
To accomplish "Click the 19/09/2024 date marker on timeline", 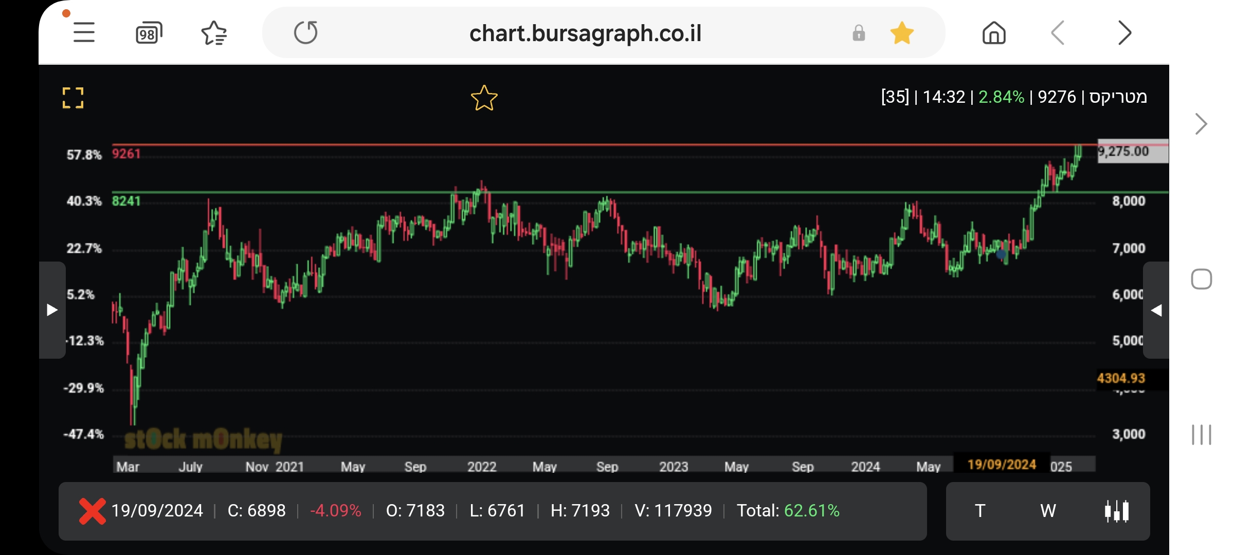I will click(1001, 465).
